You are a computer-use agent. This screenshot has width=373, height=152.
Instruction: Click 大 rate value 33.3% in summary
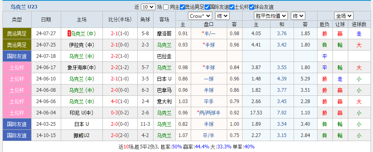224,146
